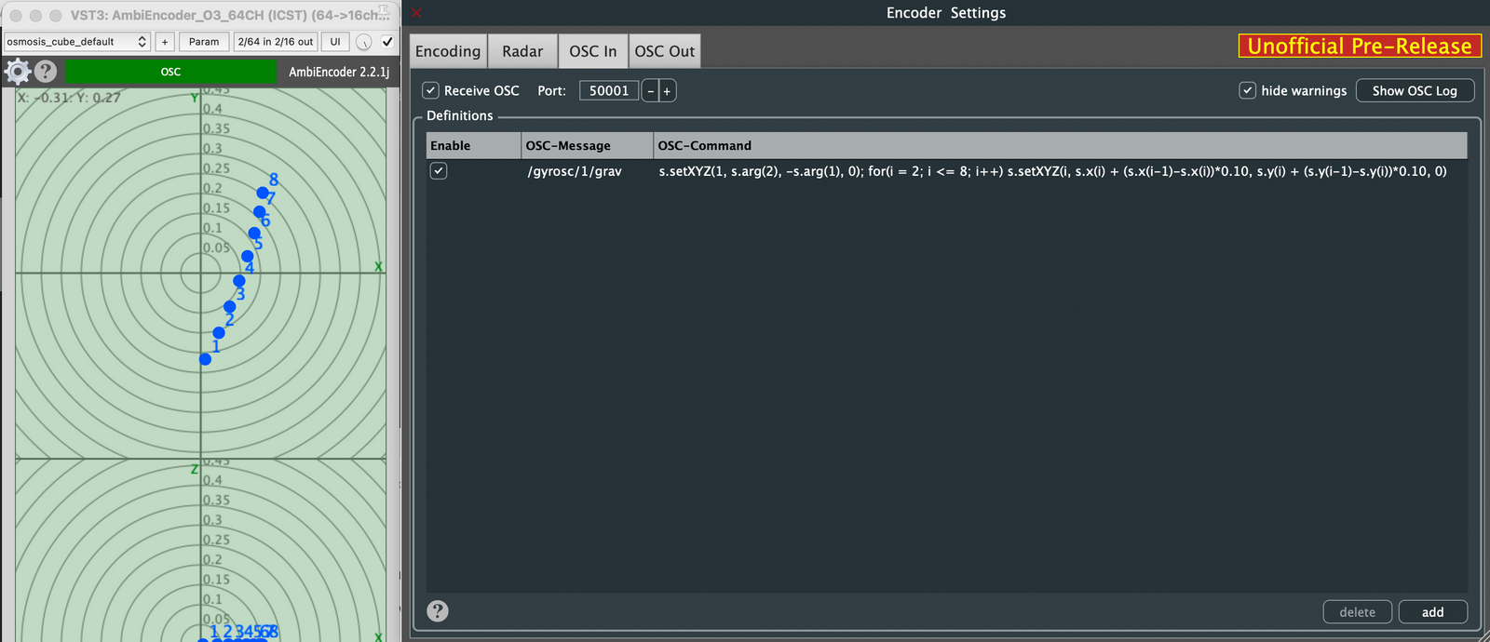The height and width of the screenshot is (642, 1490).
Task: Select source point 8 on the radar
Action: 263,193
